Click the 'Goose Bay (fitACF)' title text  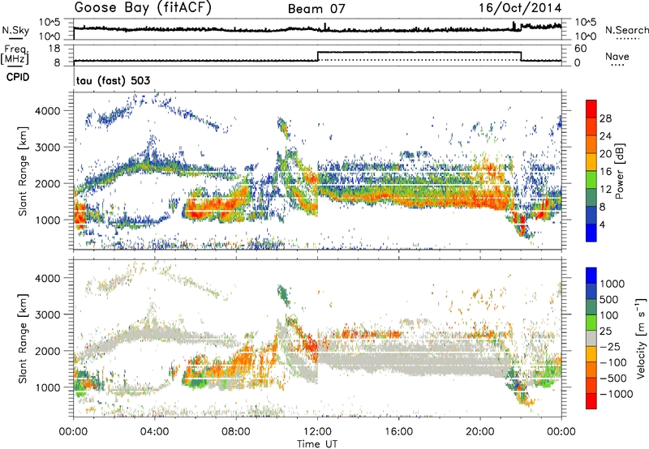[143, 8]
